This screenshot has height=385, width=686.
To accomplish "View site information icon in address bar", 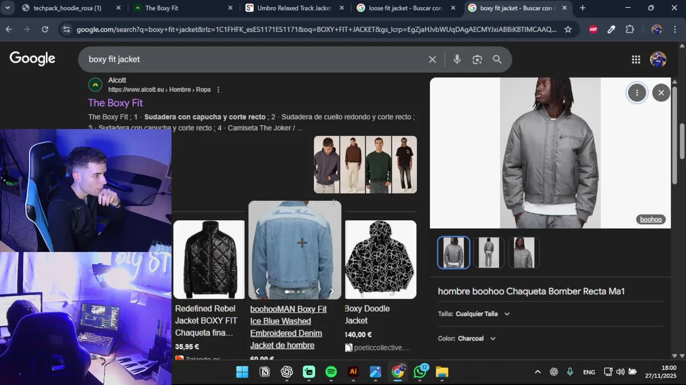I will (x=66, y=29).
